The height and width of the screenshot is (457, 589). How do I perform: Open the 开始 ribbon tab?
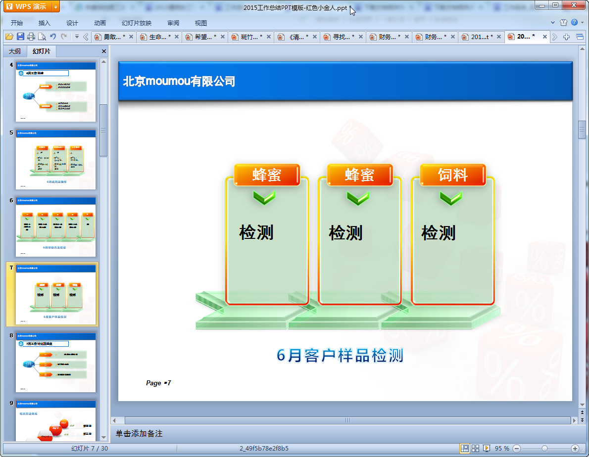(16, 23)
